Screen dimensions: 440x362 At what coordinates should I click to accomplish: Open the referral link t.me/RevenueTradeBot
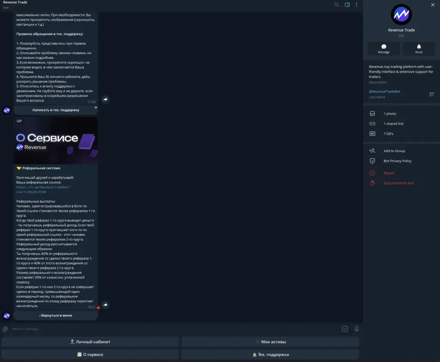click(43, 189)
